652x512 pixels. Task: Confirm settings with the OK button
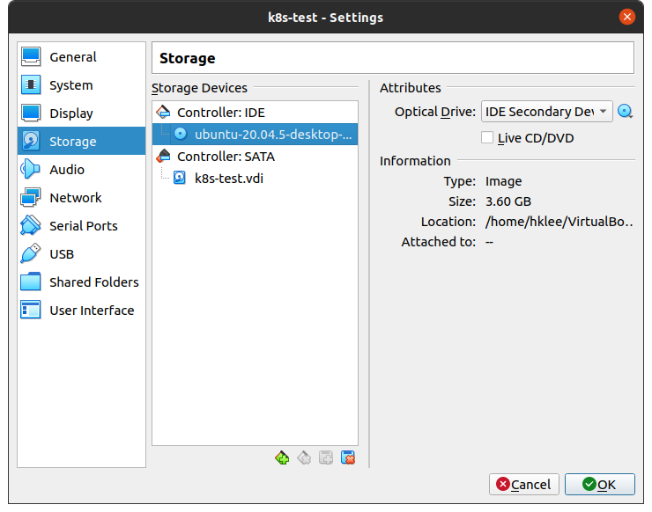600,484
